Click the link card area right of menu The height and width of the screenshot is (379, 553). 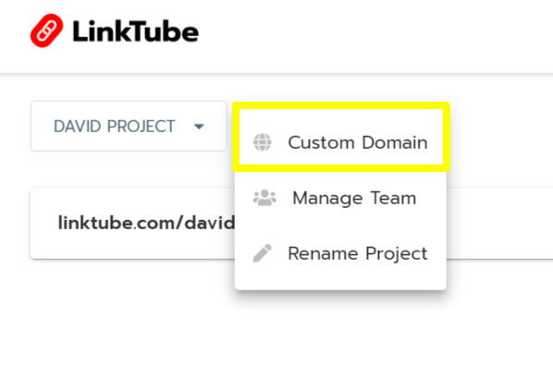pyautogui.click(x=499, y=224)
